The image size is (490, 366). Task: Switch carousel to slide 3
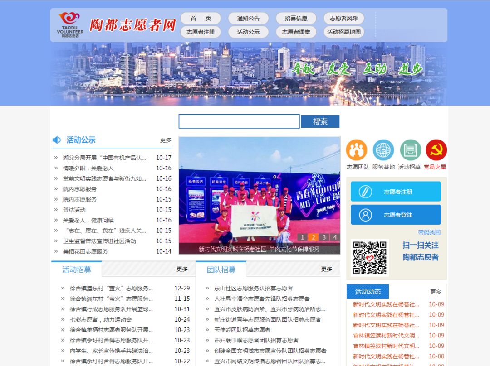[x=324, y=237]
